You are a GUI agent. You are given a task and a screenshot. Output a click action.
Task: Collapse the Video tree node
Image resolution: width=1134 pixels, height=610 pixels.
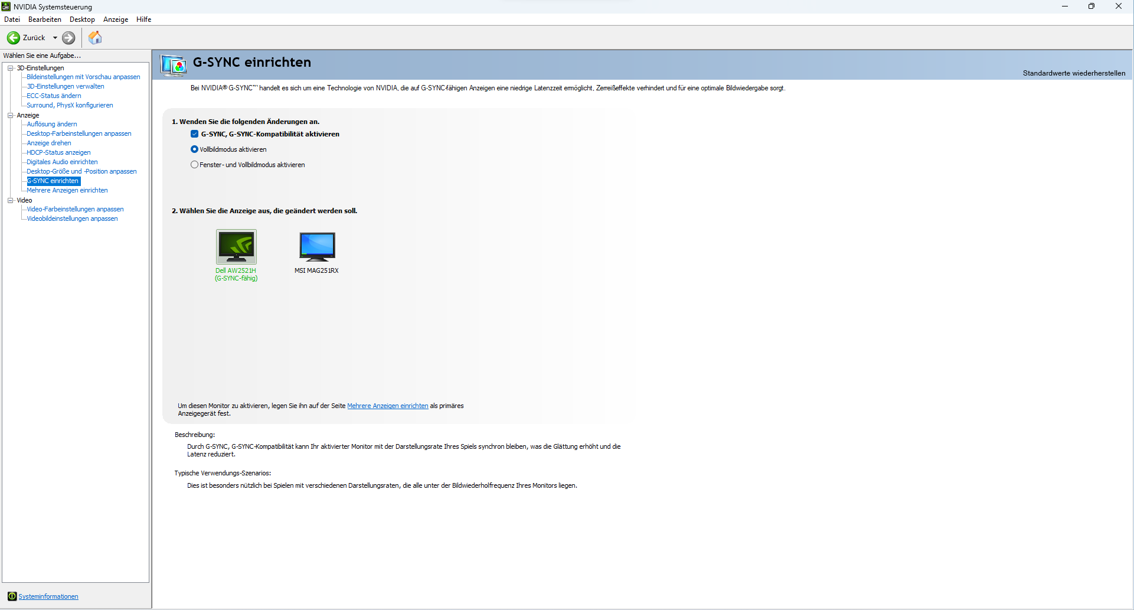(10, 200)
